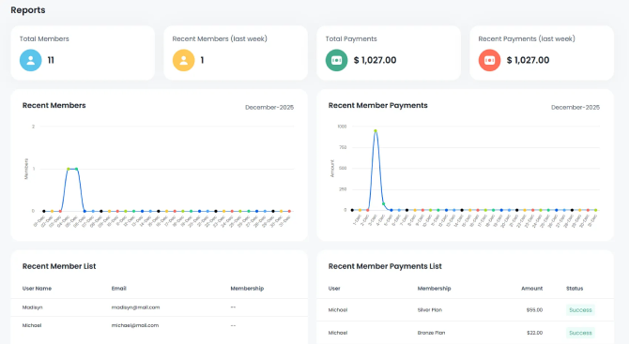Click the Email column header
The width and height of the screenshot is (629, 344).
(118, 289)
